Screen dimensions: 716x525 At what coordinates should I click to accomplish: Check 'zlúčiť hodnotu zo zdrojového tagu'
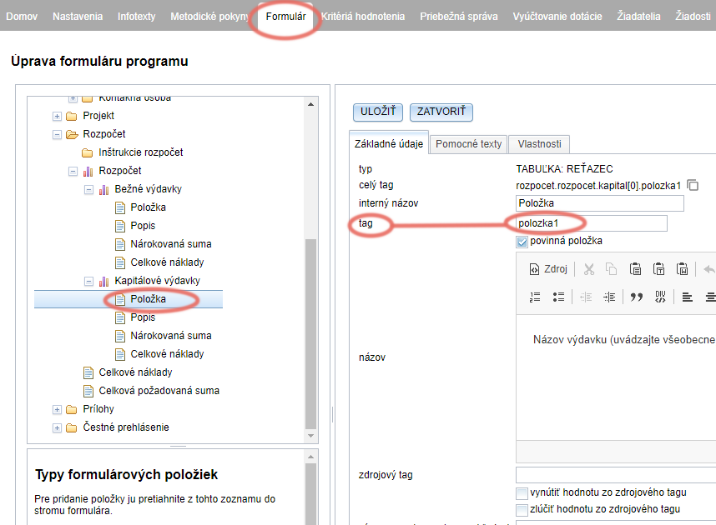[x=522, y=509]
